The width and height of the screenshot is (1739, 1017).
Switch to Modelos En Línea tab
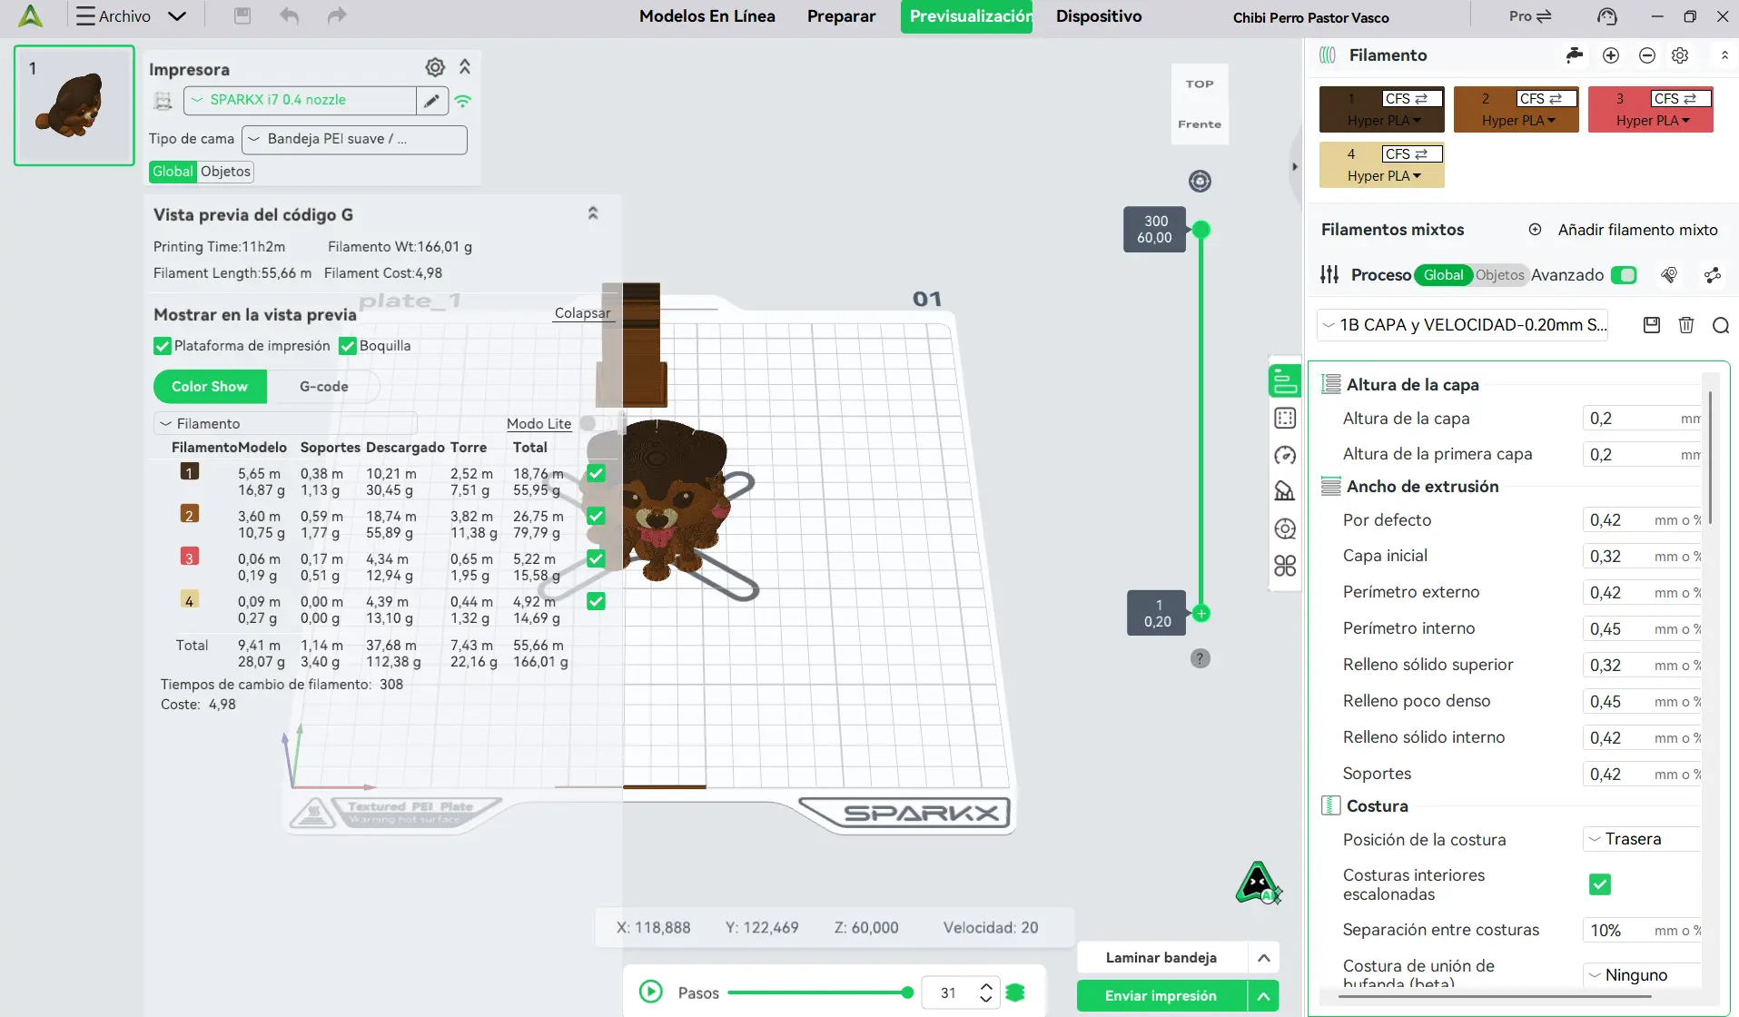[707, 16]
